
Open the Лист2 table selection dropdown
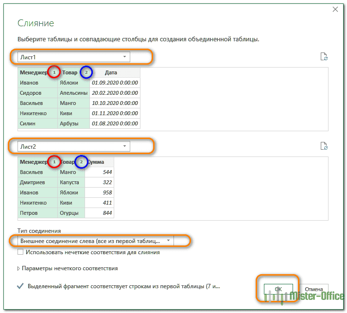[x=74, y=146]
